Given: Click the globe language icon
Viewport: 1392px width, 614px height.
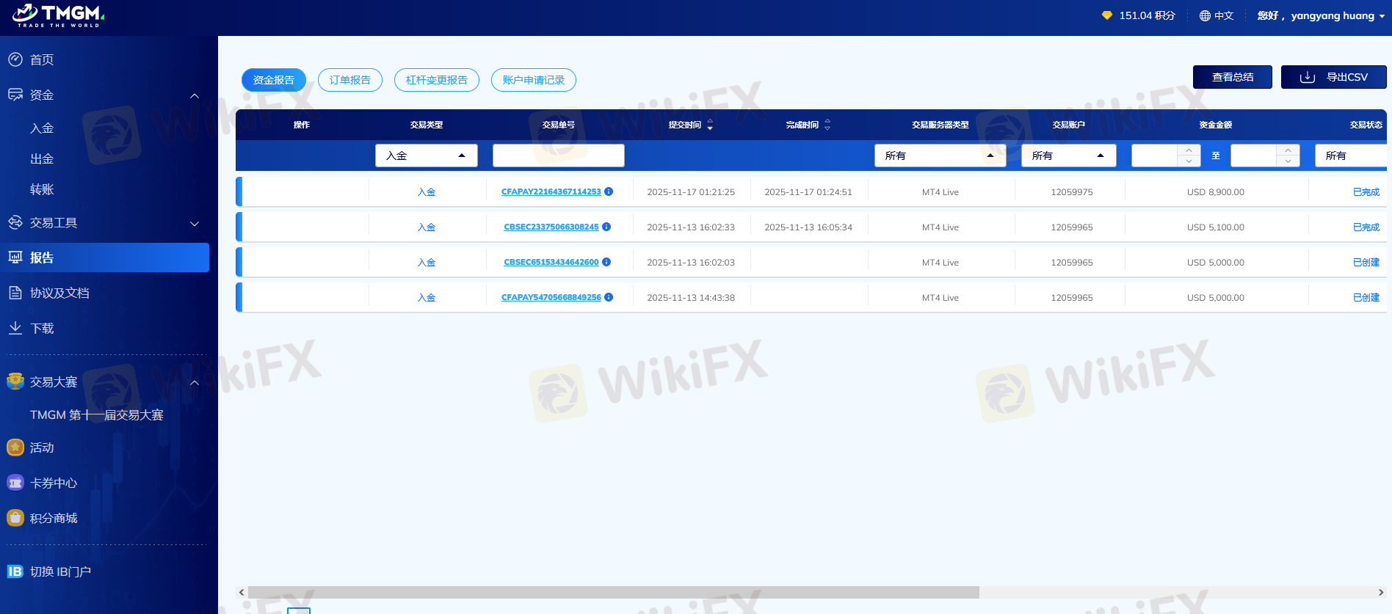Looking at the screenshot, I should [1205, 15].
